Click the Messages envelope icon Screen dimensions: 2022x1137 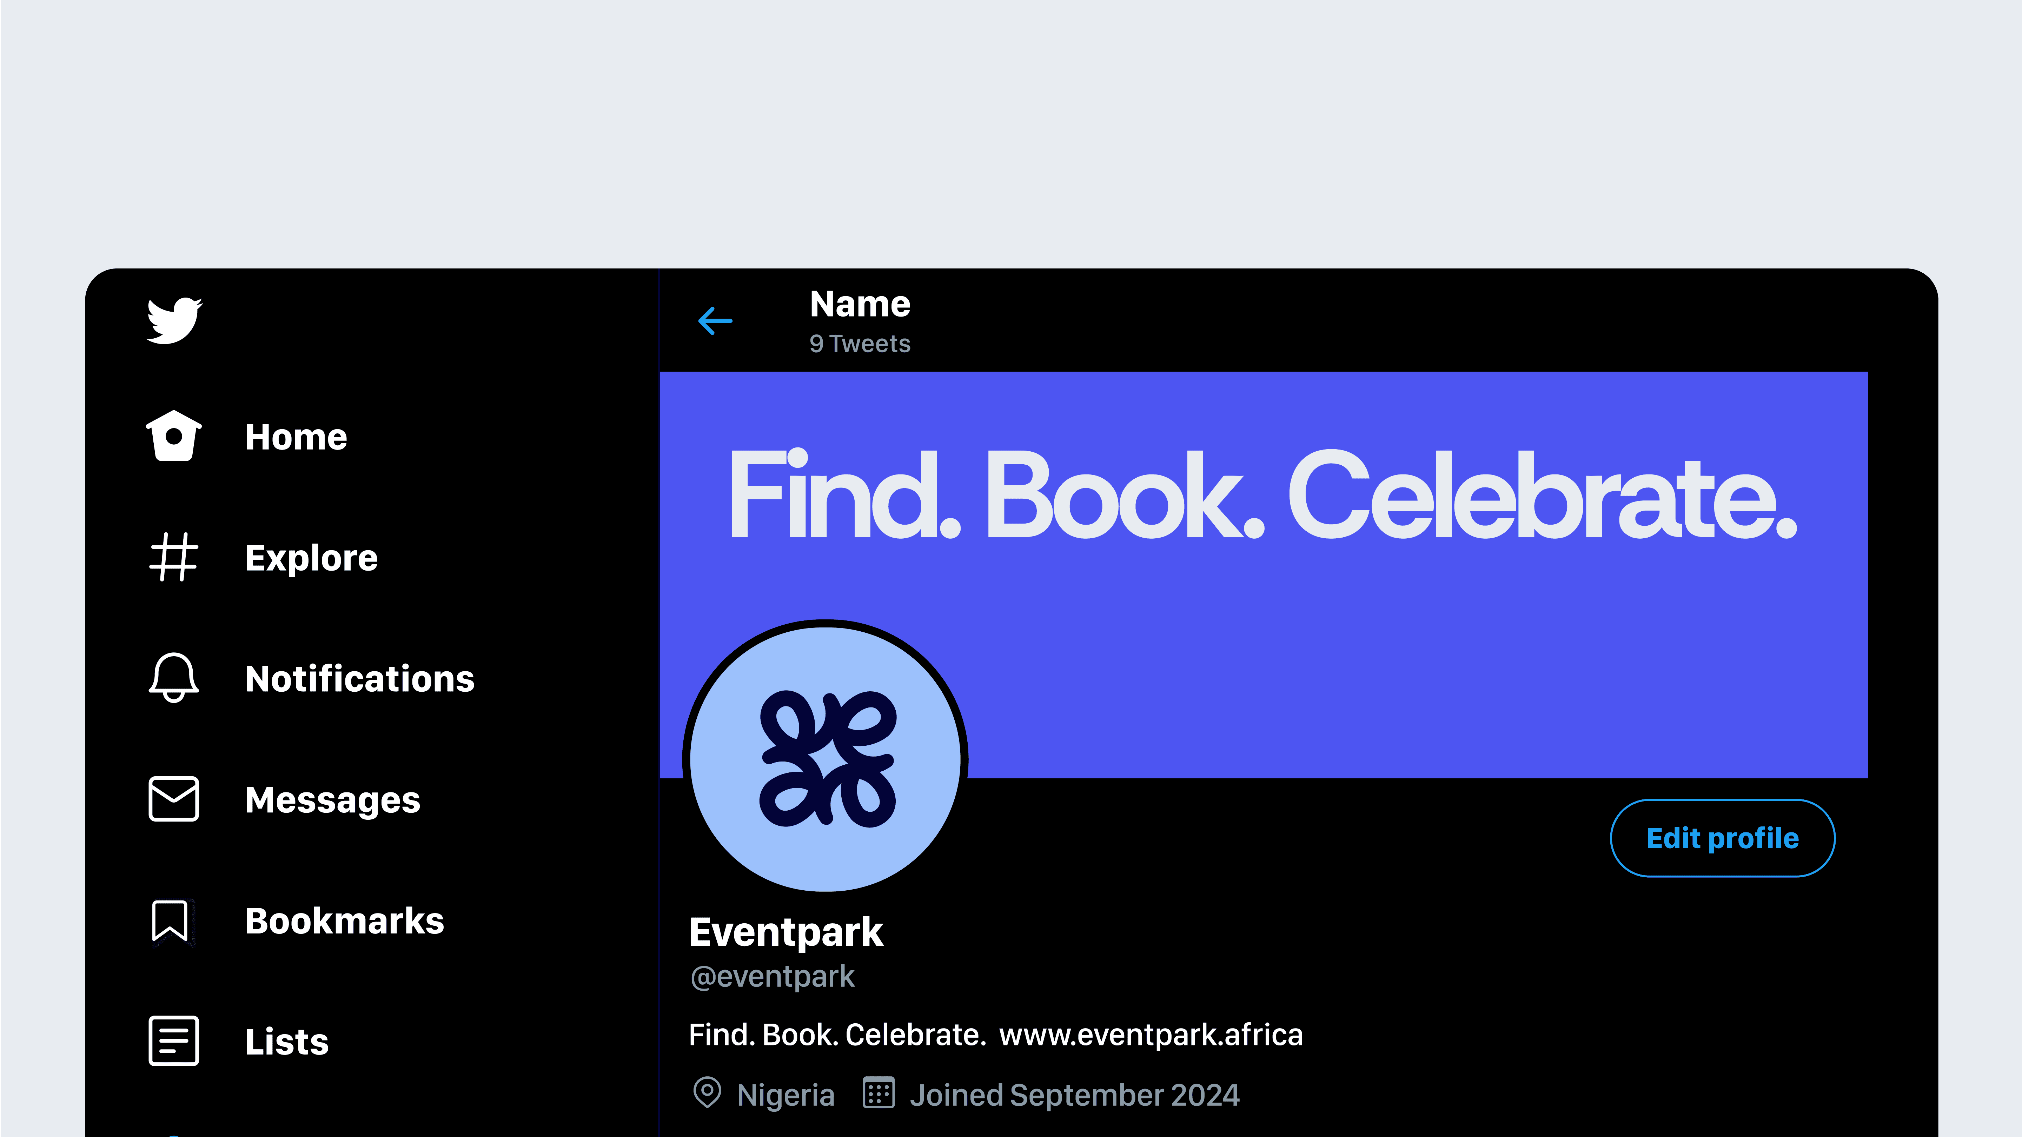[173, 799]
